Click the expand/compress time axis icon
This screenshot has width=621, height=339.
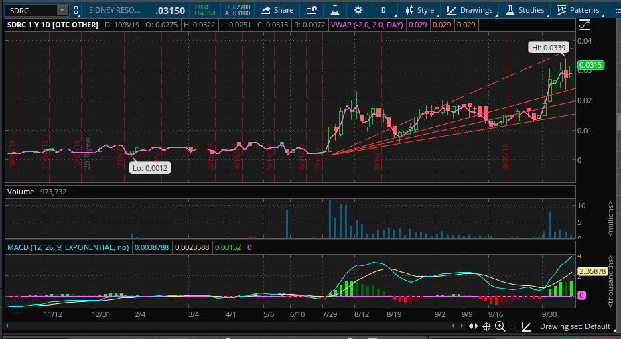point(474,326)
